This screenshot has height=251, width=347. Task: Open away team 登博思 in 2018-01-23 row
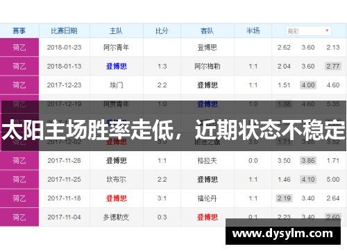tap(208, 47)
